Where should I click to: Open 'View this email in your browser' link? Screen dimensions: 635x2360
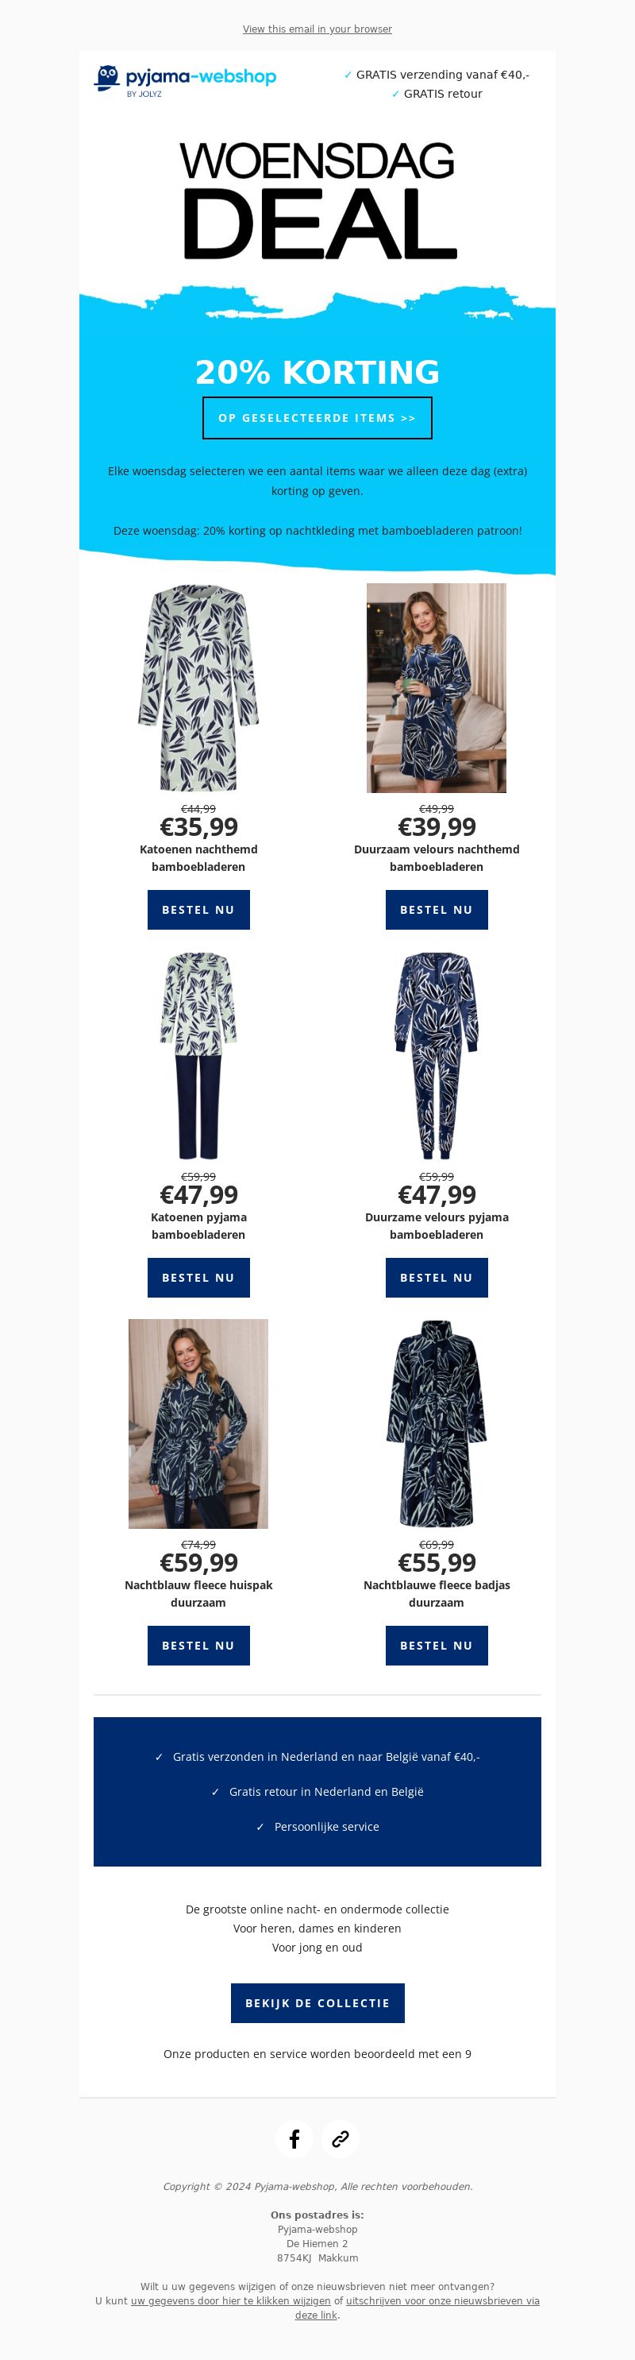click(x=317, y=29)
